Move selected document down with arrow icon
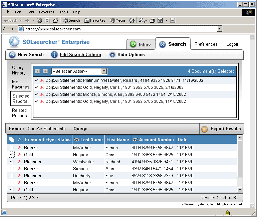Screen dimensions: 257x217 coord(45,71)
